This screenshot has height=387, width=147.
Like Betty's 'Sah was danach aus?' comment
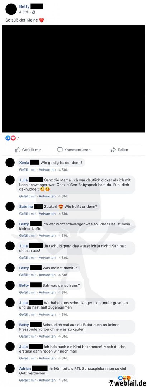27,292
